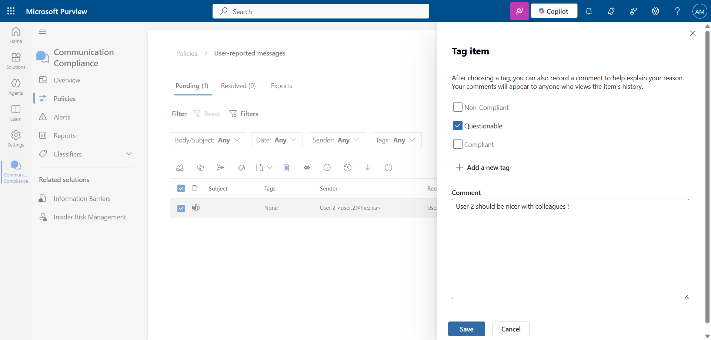This screenshot has height=340, width=711.
Task: Click the Resolve inbox icon in toolbar
Action: [180, 168]
